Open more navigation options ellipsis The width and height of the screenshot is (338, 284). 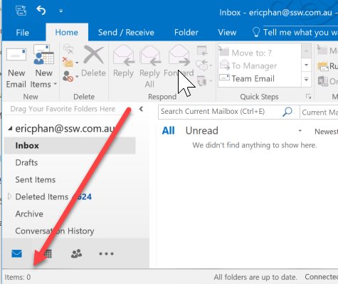point(106,253)
